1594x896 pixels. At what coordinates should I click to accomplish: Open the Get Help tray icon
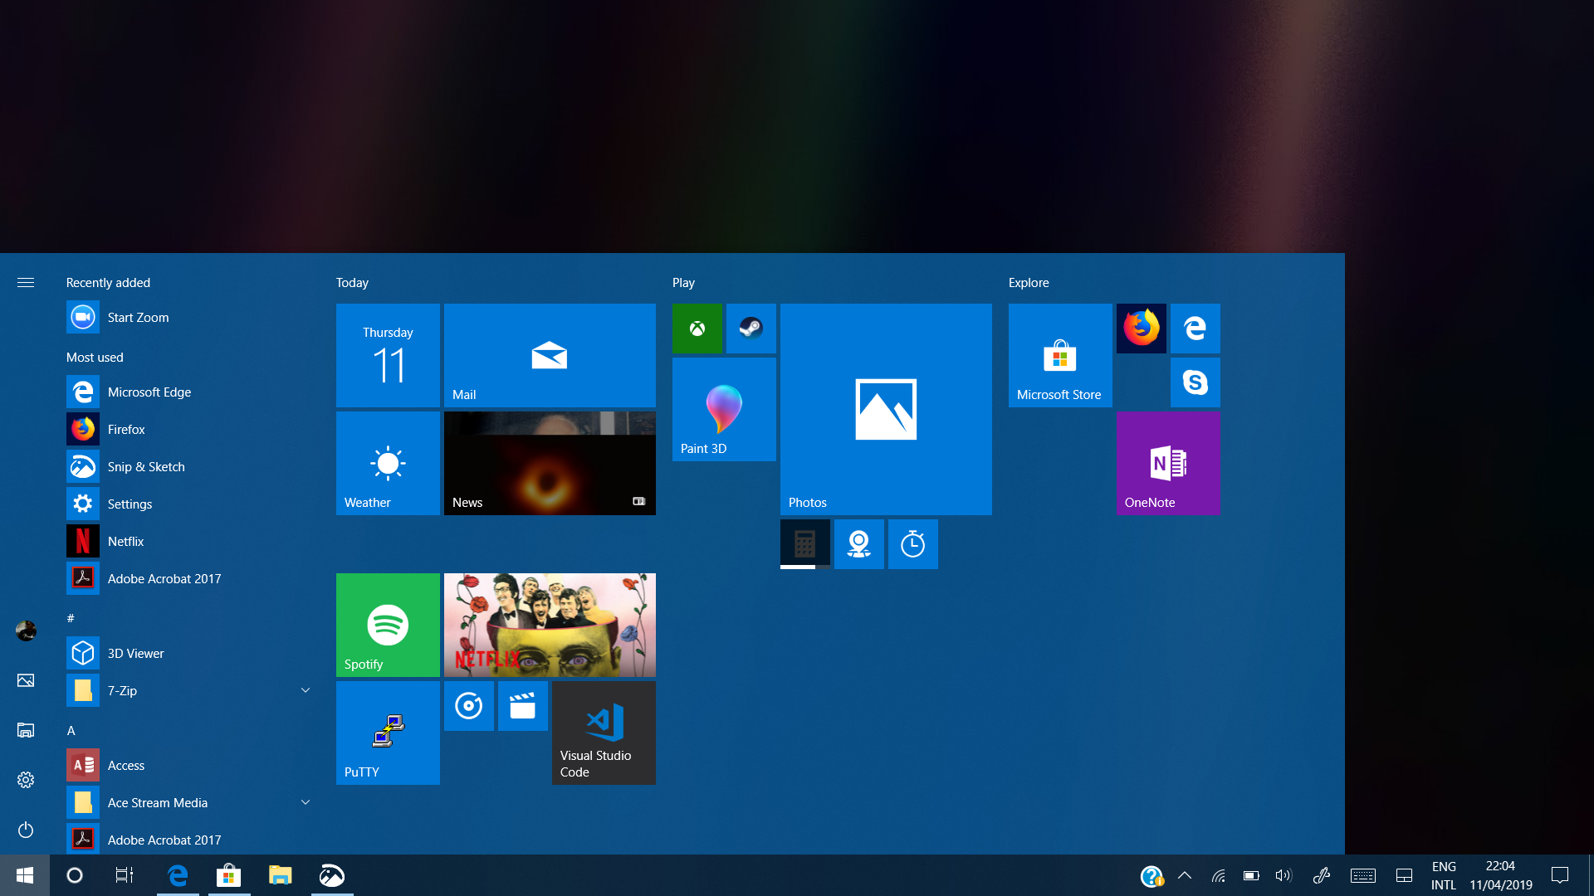point(1151,876)
